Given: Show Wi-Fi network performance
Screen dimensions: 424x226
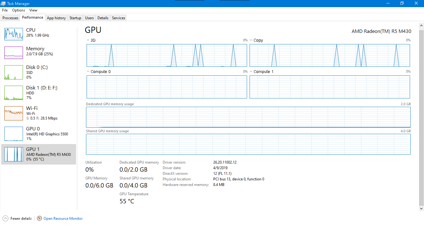Looking at the screenshot, I should coord(39,113).
